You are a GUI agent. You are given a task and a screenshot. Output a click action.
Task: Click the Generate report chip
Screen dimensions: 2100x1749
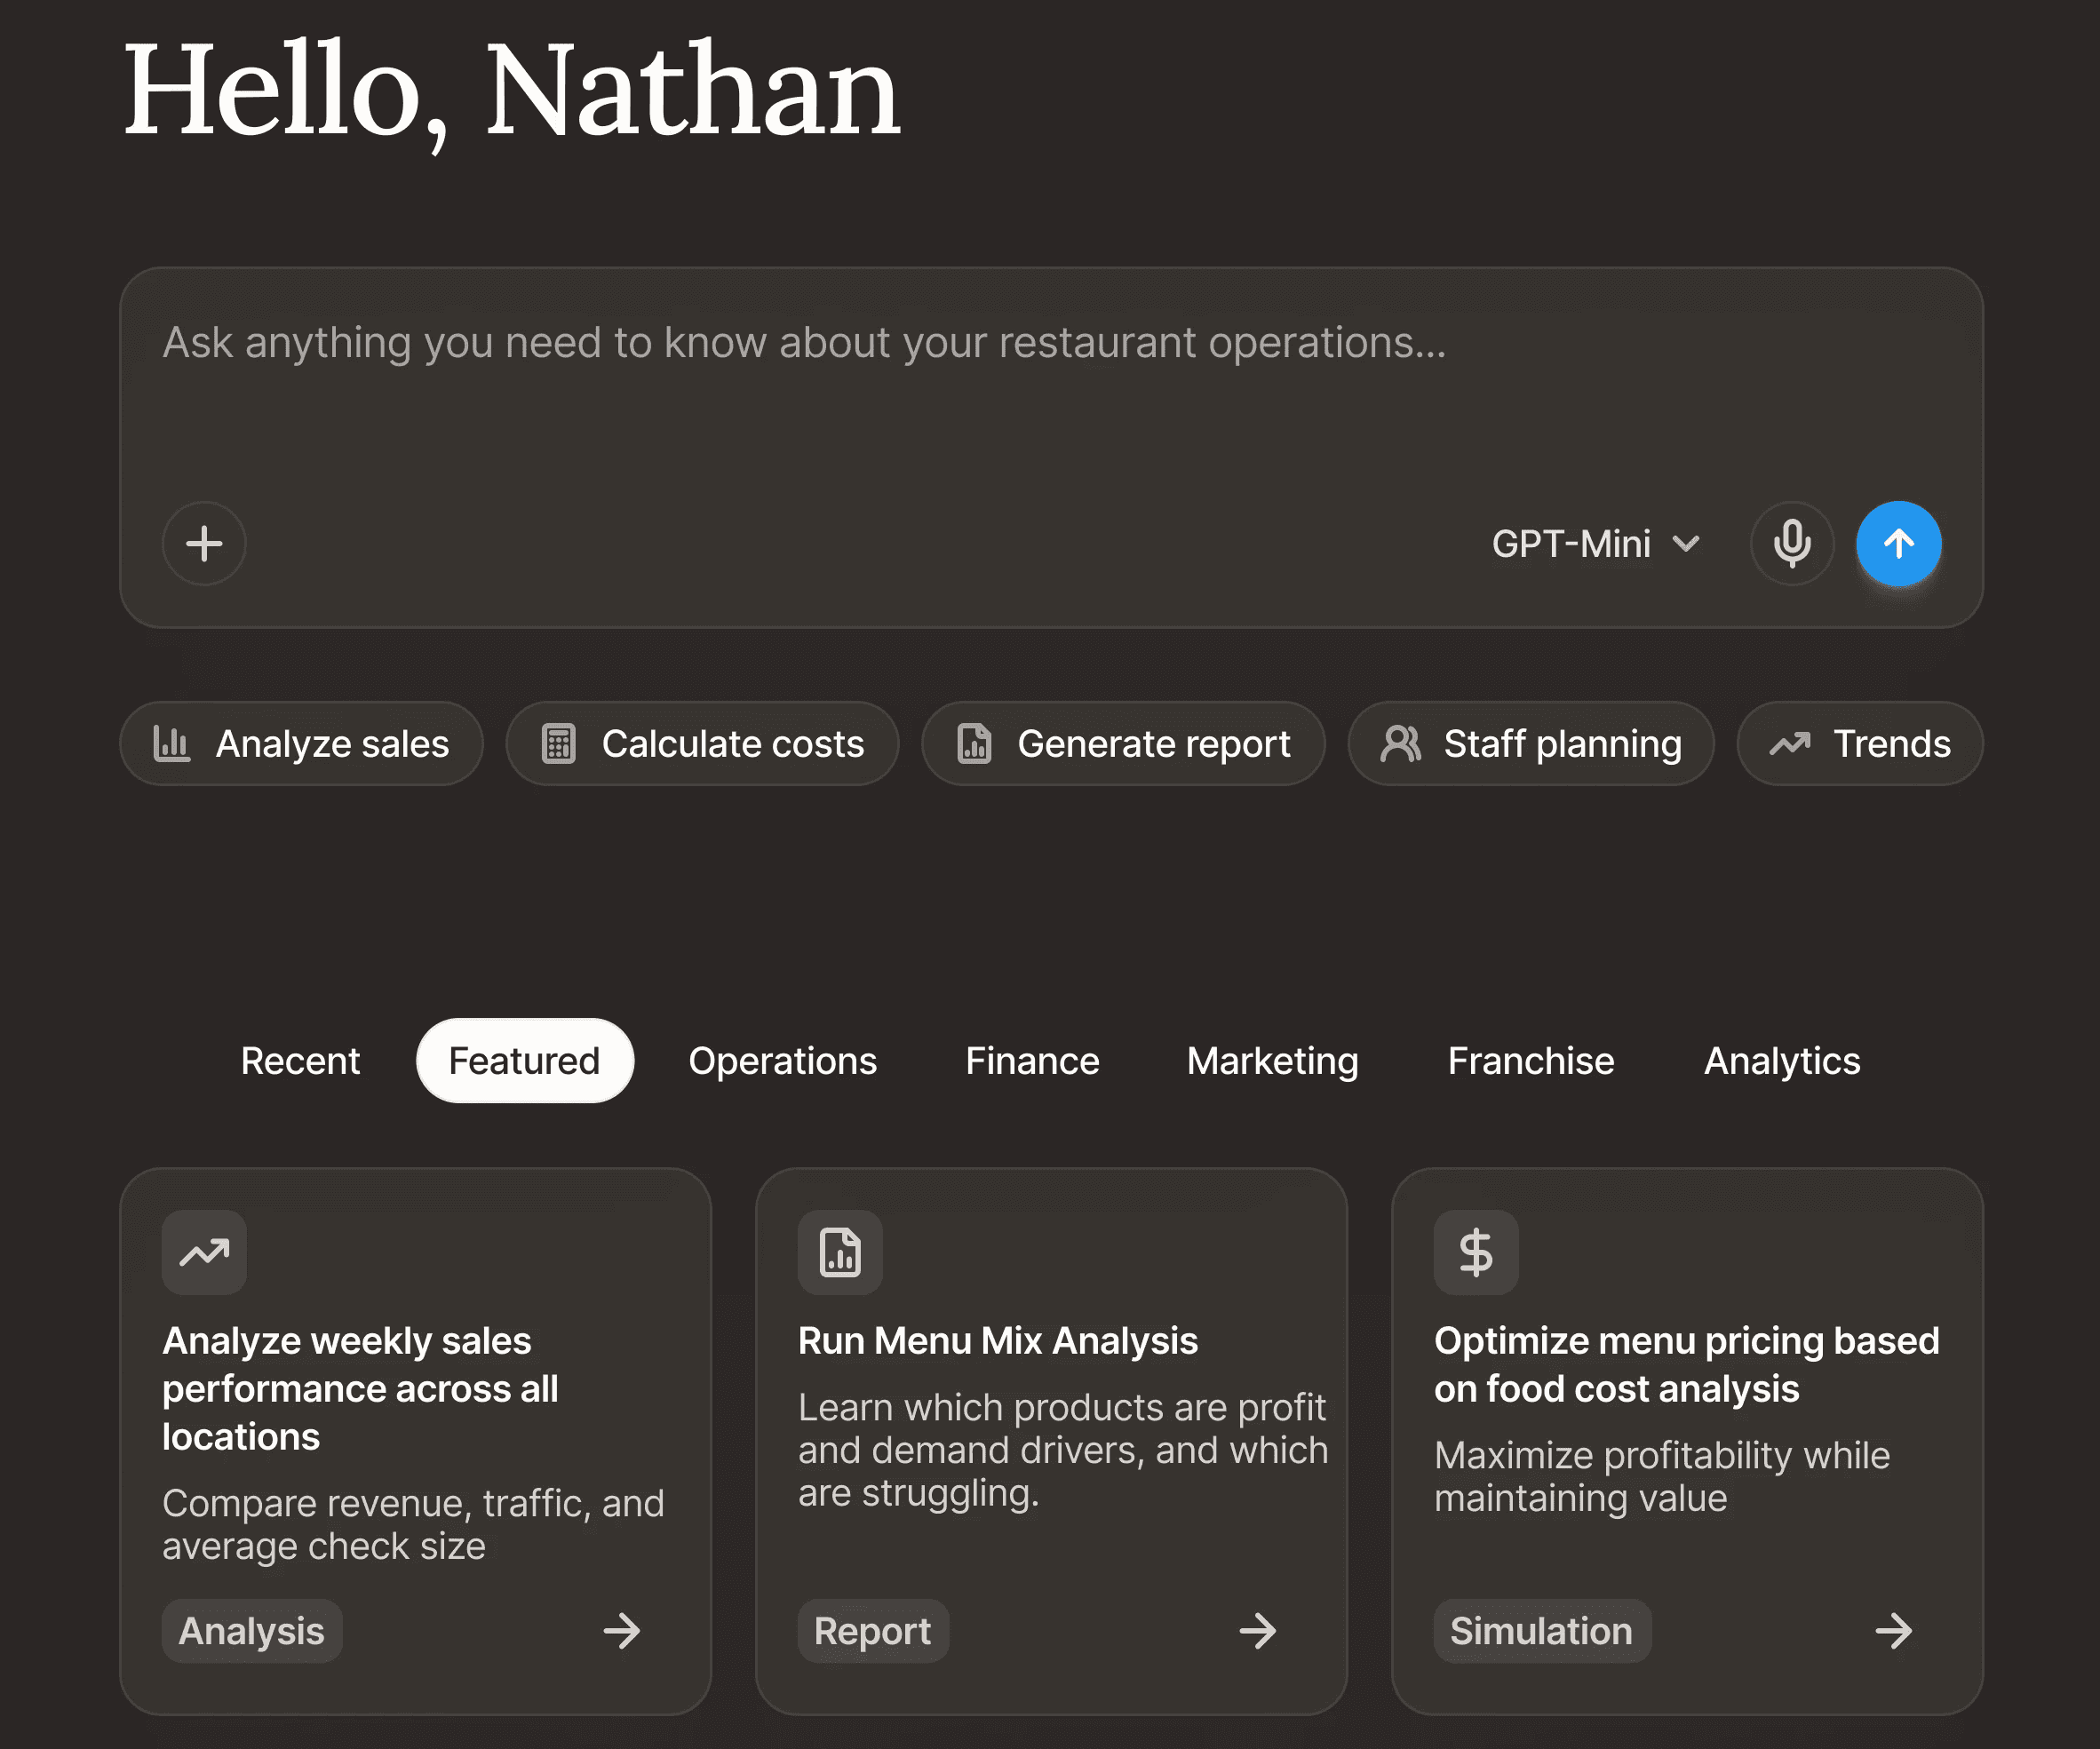pos(1123,744)
